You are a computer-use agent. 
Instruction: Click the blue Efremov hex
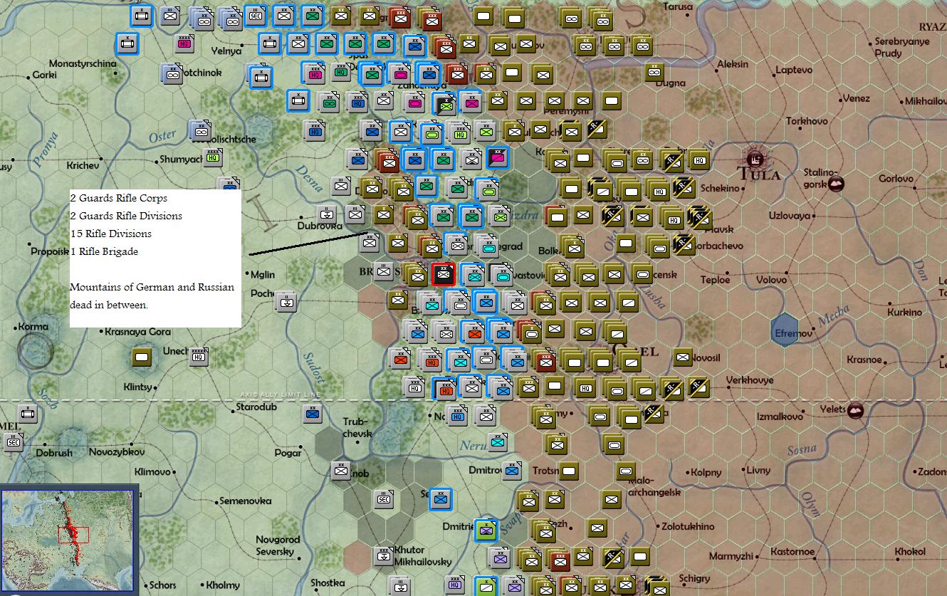pos(785,330)
